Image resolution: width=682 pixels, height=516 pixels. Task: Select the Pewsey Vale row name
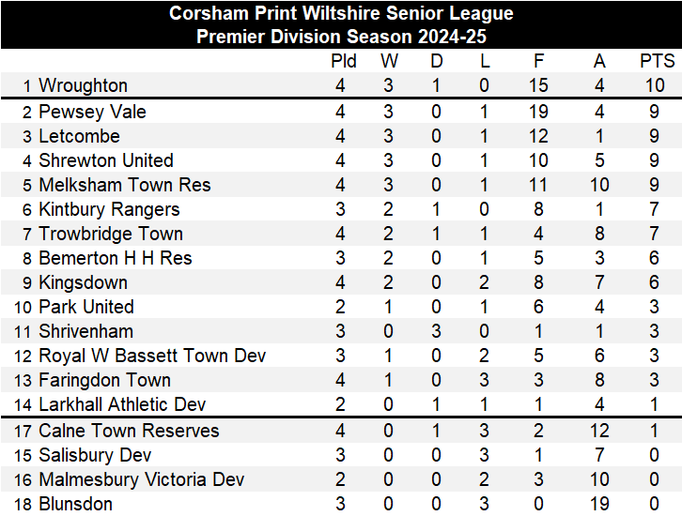(x=92, y=112)
